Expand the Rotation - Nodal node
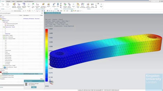 coord(3,35)
